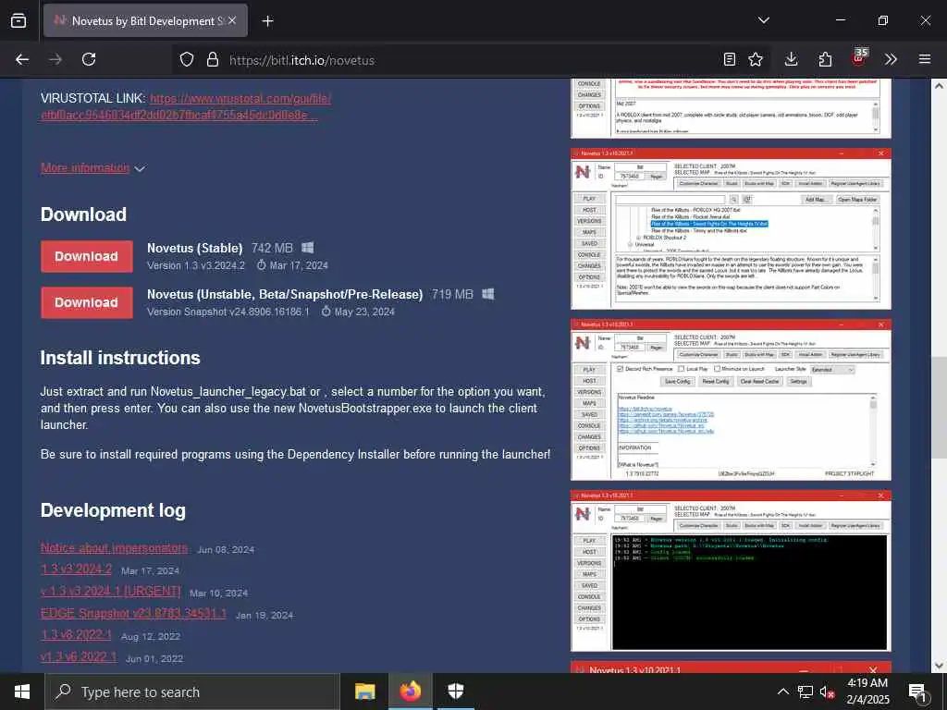This screenshot has width=947, height=710.
Task: Open the EDGE Snapshot v23.8783.34531.1 devlog
Action: [133, 614]
